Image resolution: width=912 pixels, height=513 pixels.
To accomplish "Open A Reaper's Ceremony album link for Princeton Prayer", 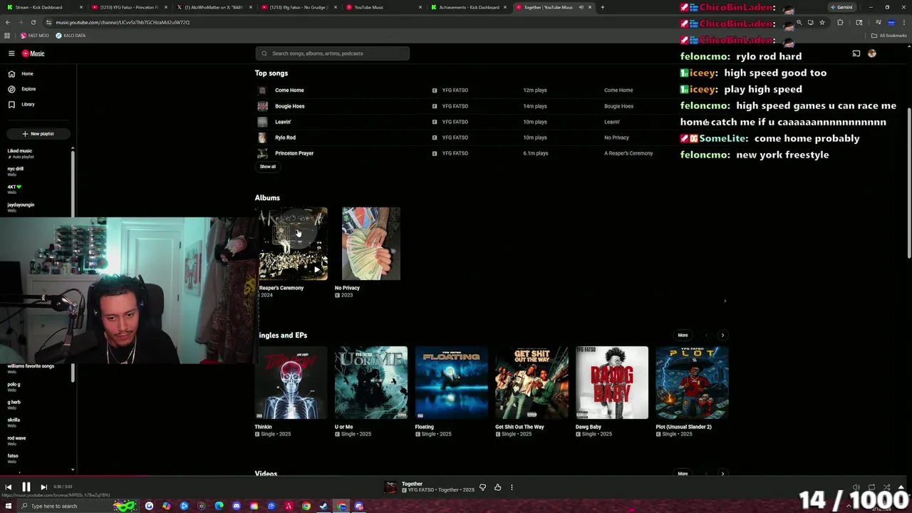I will pyautogui.click(x=628, y=153).
